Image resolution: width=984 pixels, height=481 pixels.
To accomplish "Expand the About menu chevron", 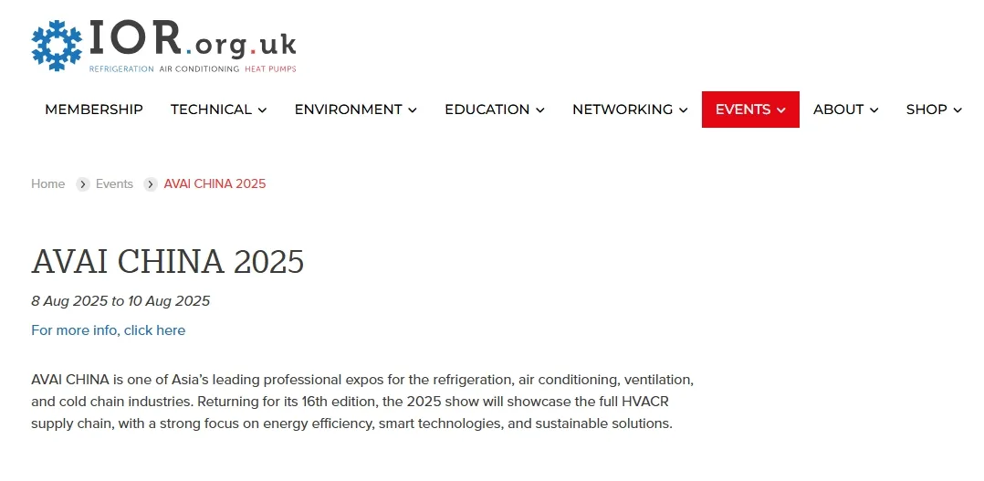I will pyautogui.click(x=874, y=110).
